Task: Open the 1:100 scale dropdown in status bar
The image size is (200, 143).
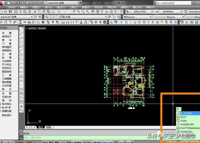Action: 12,142
